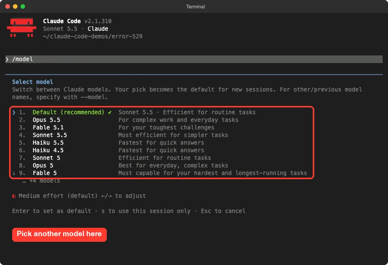The height and width of the screenshot is (265, 388).
Task: Click 'For complex work and everyday tasks' description
Action: point(178,120)
